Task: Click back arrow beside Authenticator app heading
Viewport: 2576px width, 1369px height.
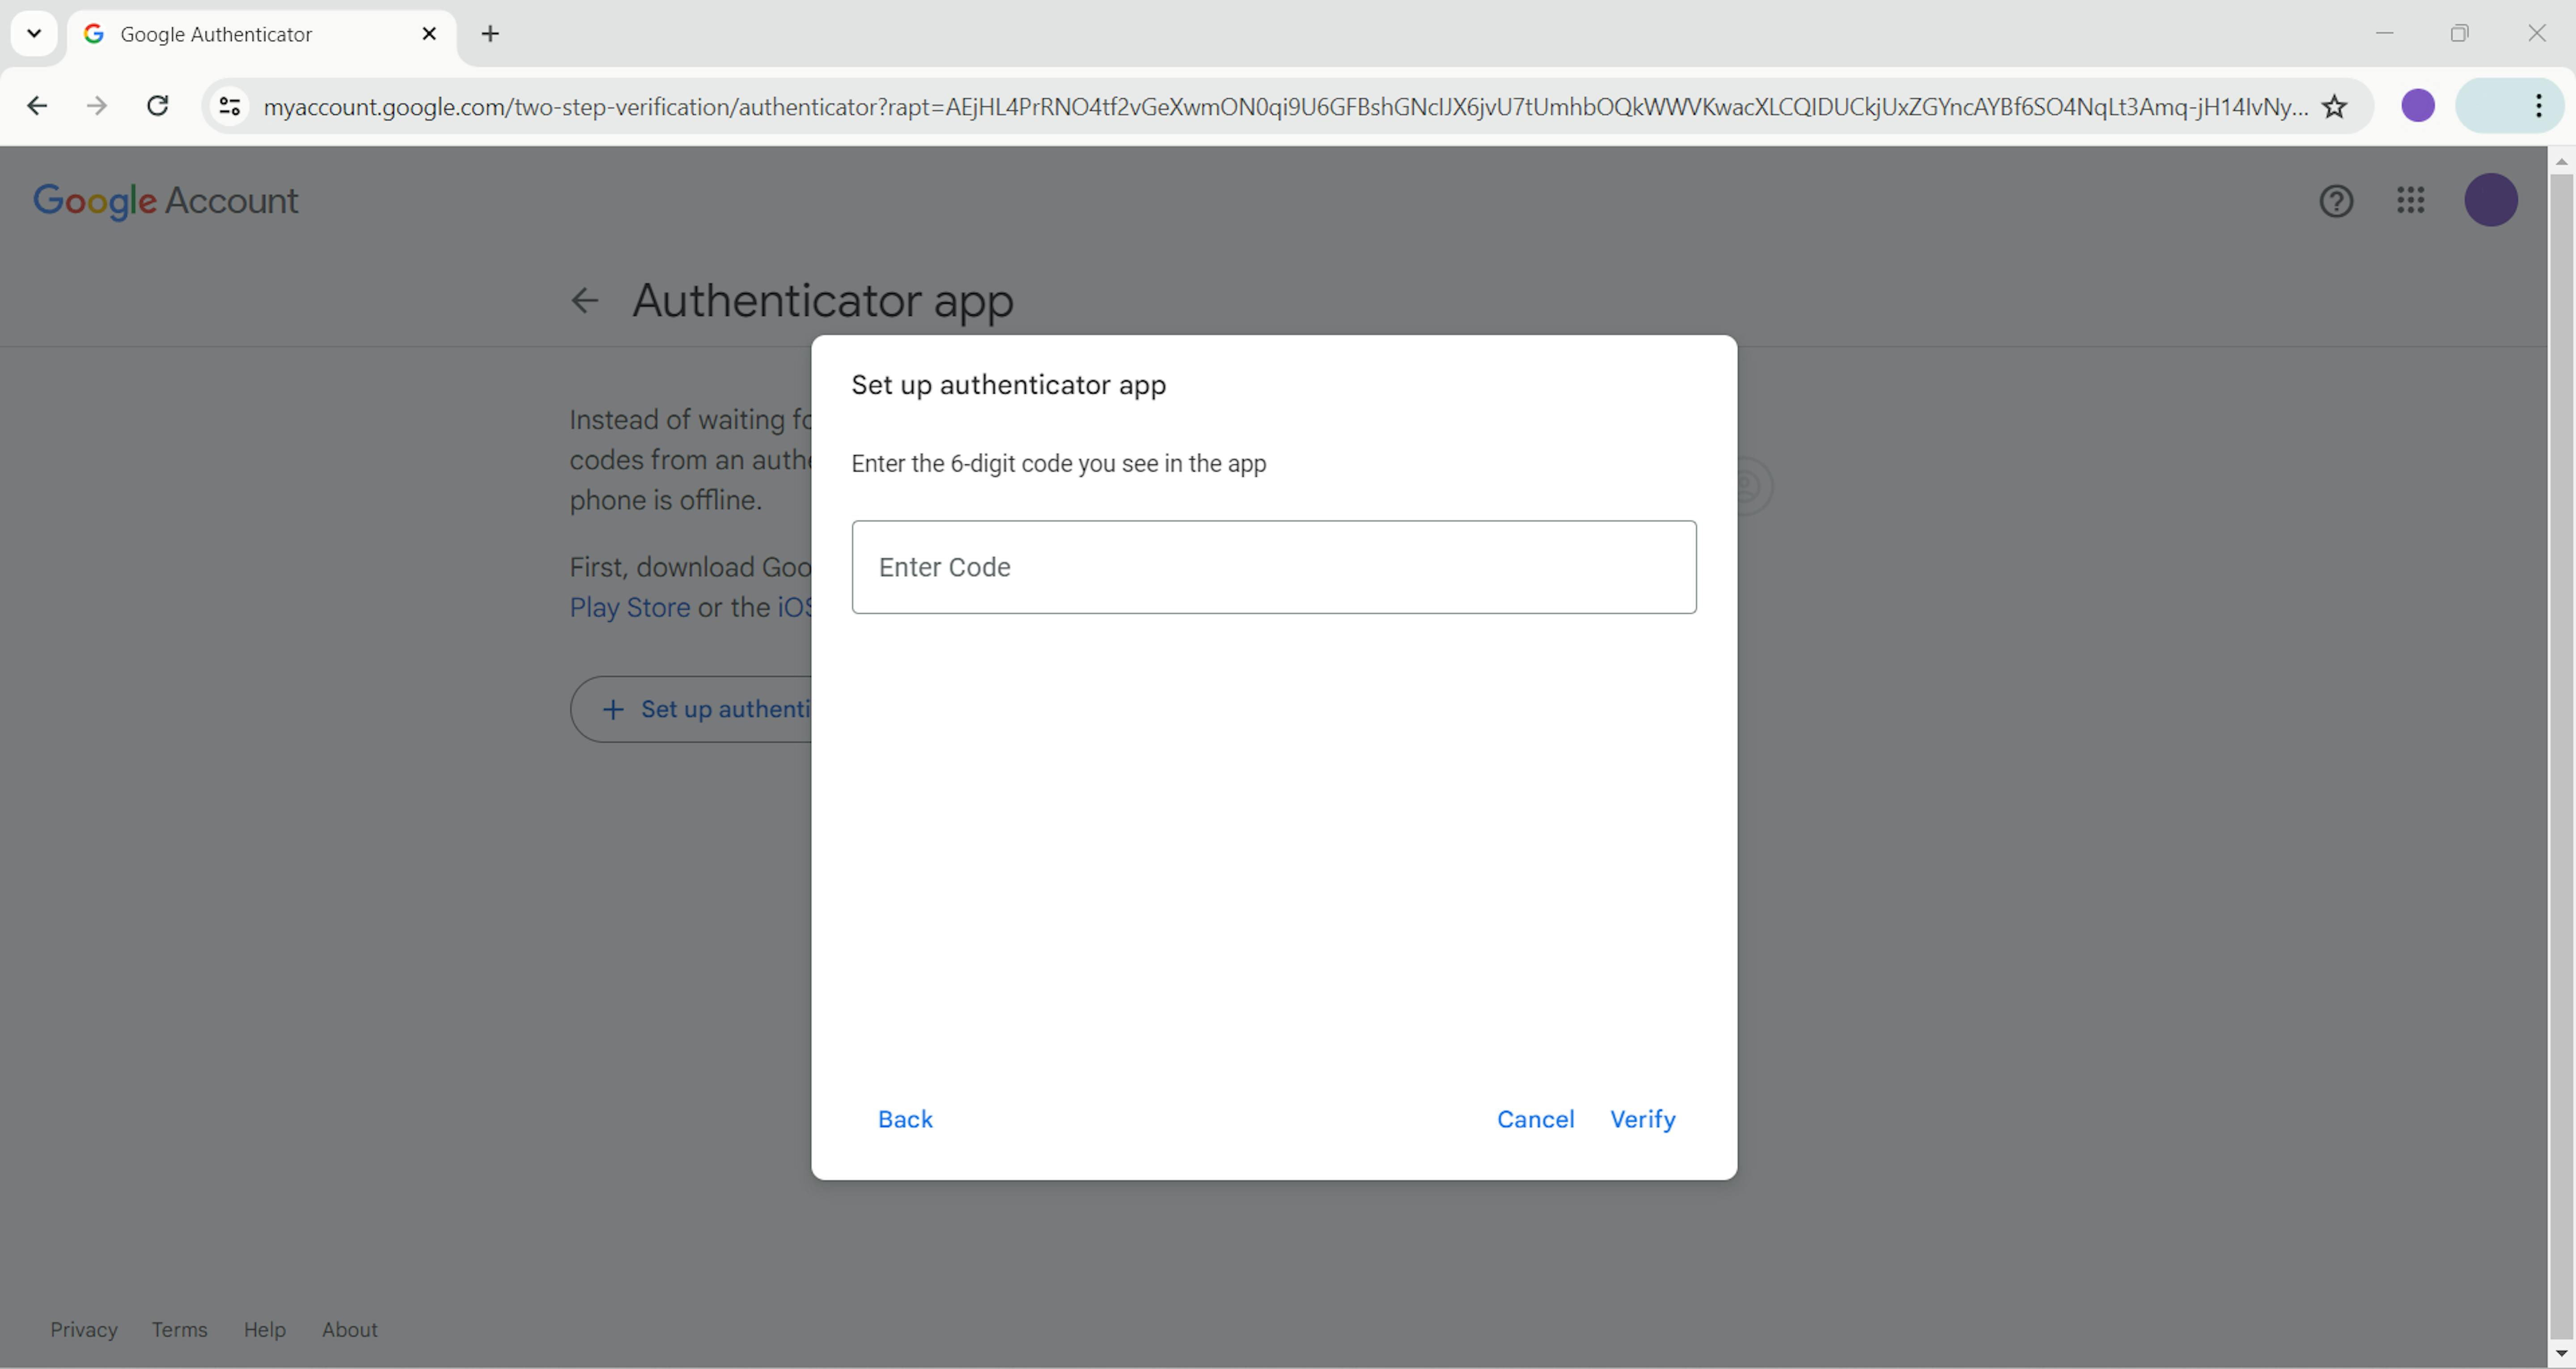Action: click(584, 300)
